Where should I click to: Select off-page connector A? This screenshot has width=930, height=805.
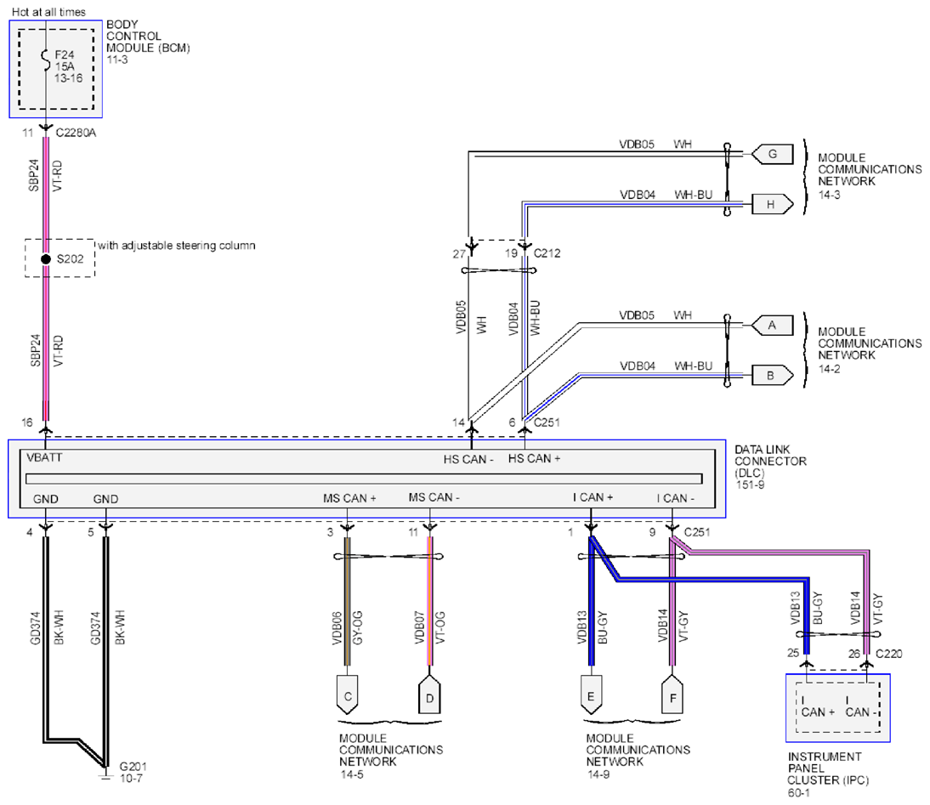(x=772, y=325)
